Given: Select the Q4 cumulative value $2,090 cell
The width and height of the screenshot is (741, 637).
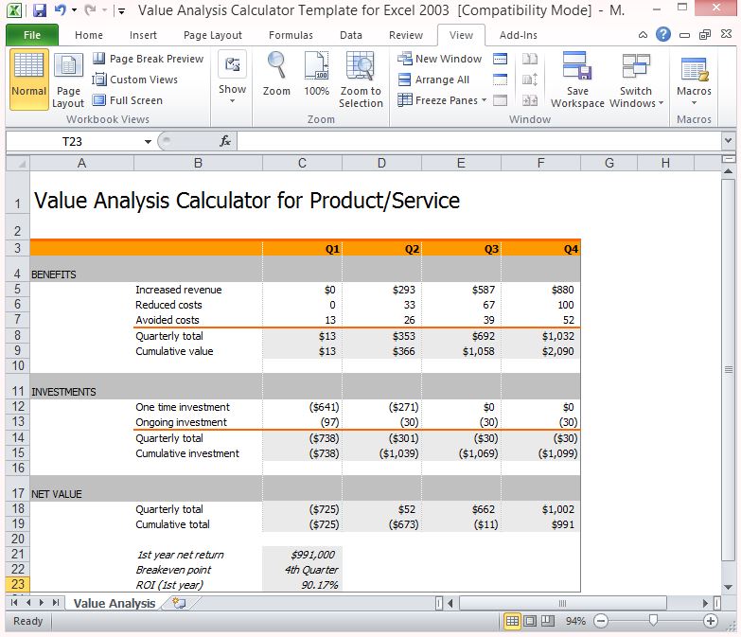Looking at the screenshot, I should coord(540,351).
